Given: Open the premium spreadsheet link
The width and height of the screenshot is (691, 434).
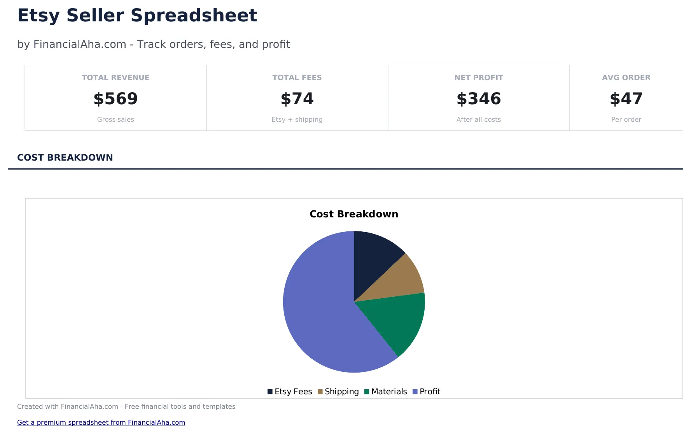Looking at the screenshot, I should (x=101, y=422).
